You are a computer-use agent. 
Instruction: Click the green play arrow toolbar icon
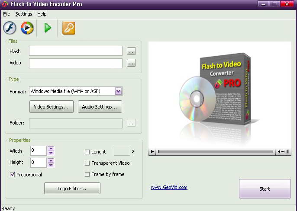click(48, 28)
